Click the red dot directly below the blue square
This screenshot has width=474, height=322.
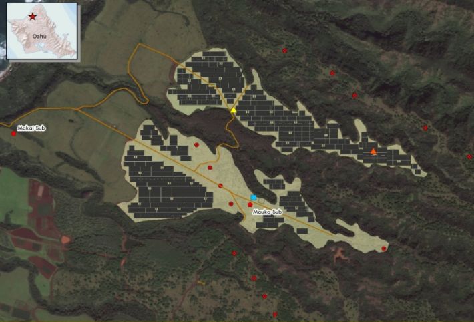(250, 205)
